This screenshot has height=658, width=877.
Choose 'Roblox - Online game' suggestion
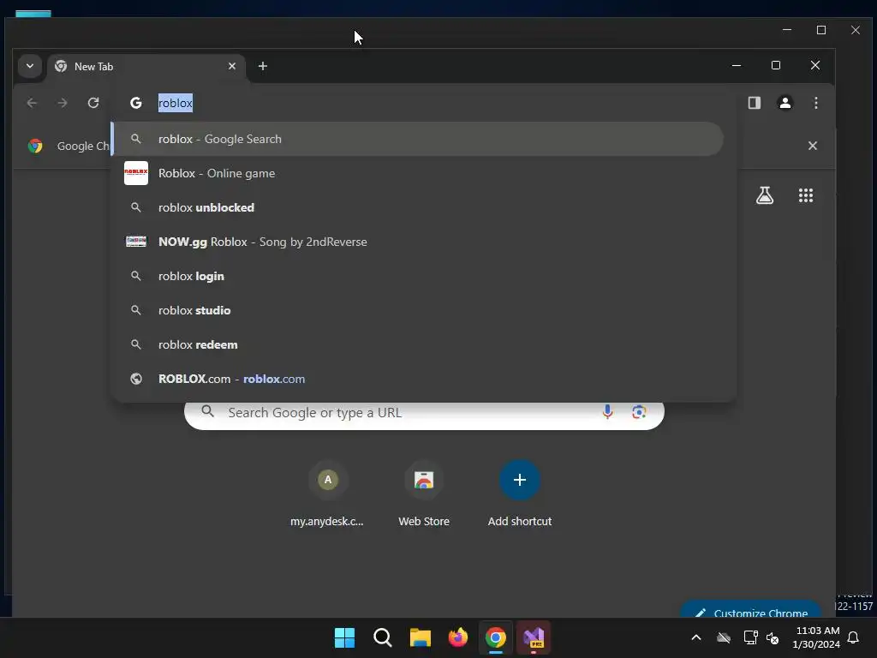point(418,173)
